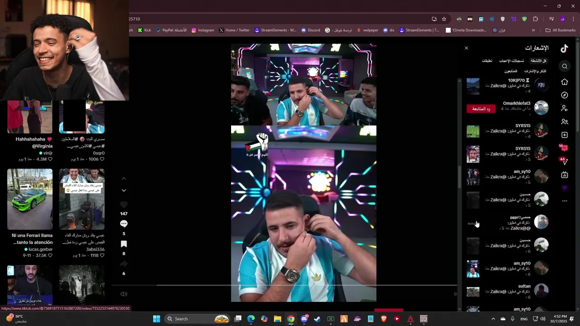Open TikTok search from sidebar
The width and height of the screenshot is (580, 326).
point(565,66)
